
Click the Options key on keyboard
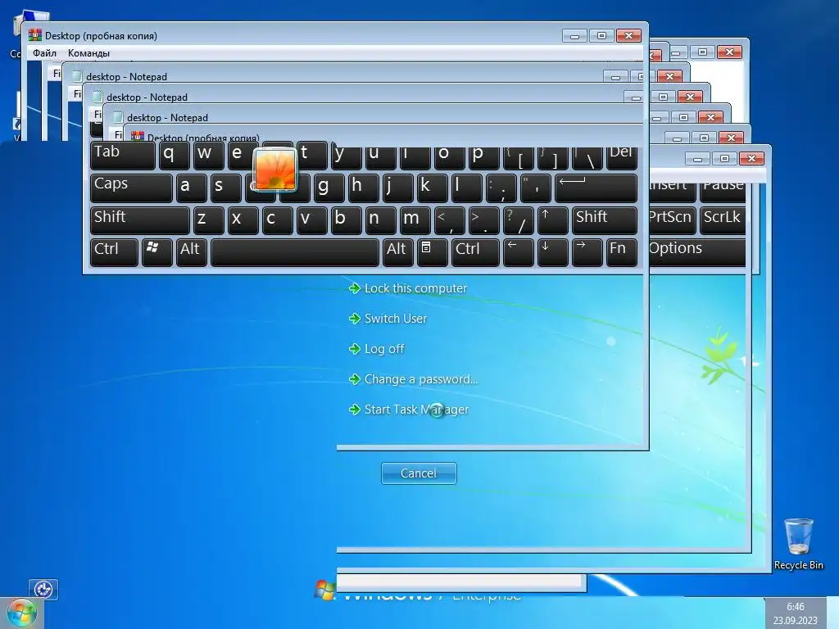696,252
